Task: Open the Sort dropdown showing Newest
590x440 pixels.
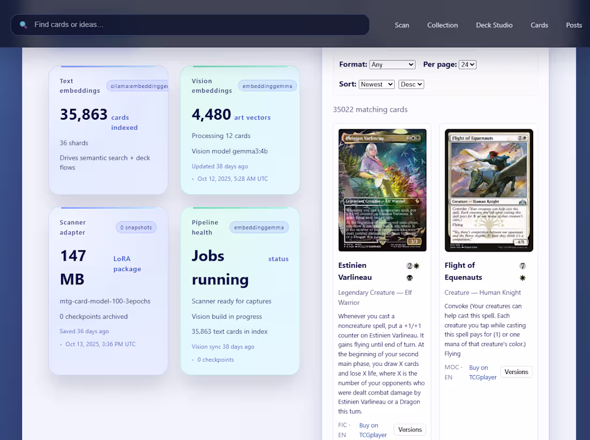Action: pyautogui.click(x=376, y=84)
